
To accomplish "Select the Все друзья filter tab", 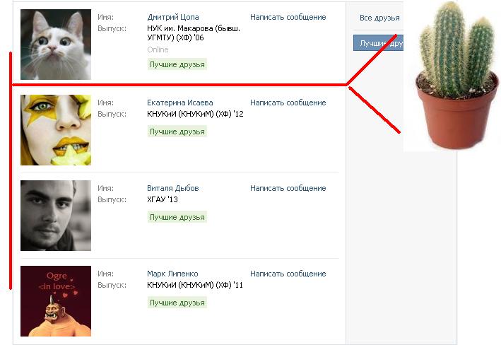I will 379,18.
